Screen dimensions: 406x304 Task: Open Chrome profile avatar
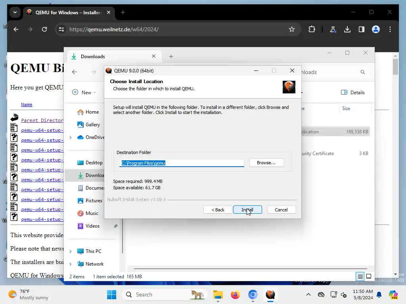coord(376,29)
